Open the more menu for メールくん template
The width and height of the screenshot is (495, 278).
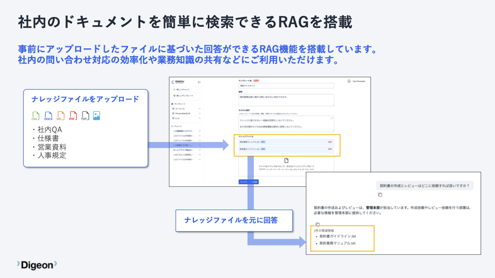coord(200,109)
